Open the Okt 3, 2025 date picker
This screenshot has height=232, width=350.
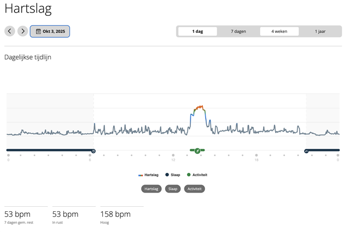(x=50, y=31)
